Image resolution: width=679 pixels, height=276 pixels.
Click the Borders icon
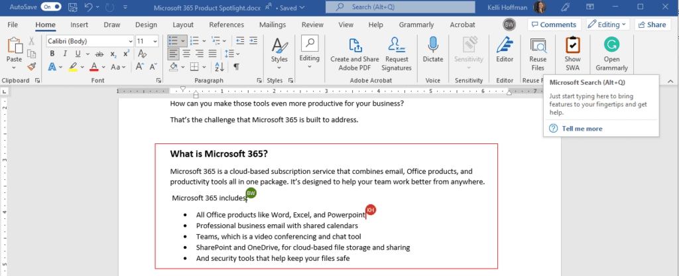coord(194,67)
